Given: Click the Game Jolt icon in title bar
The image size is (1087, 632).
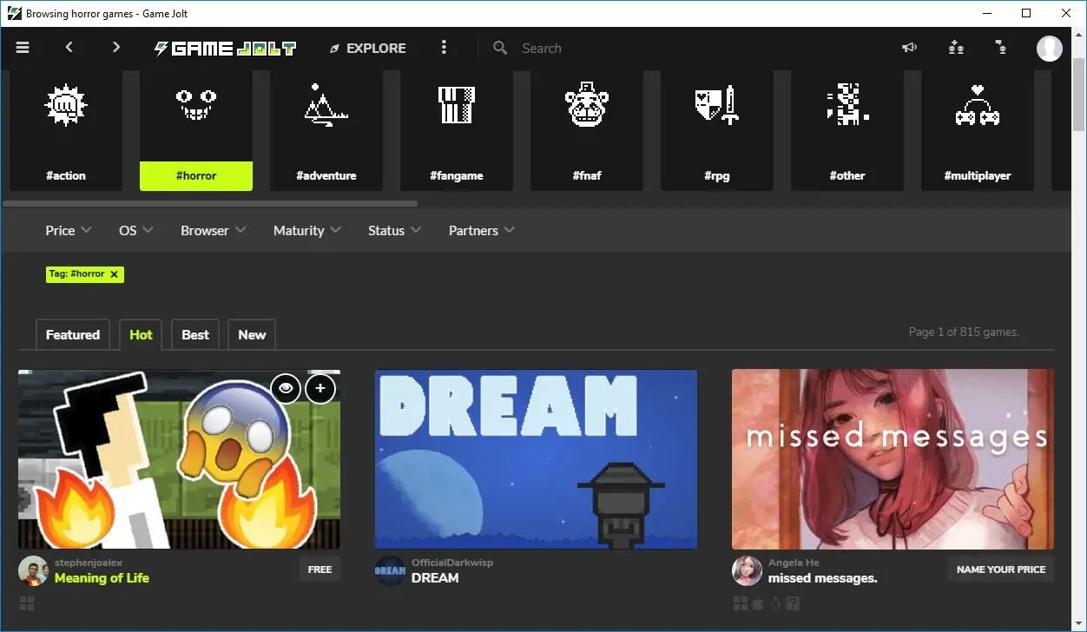Looking at the screenshot, I should [13, 13].
